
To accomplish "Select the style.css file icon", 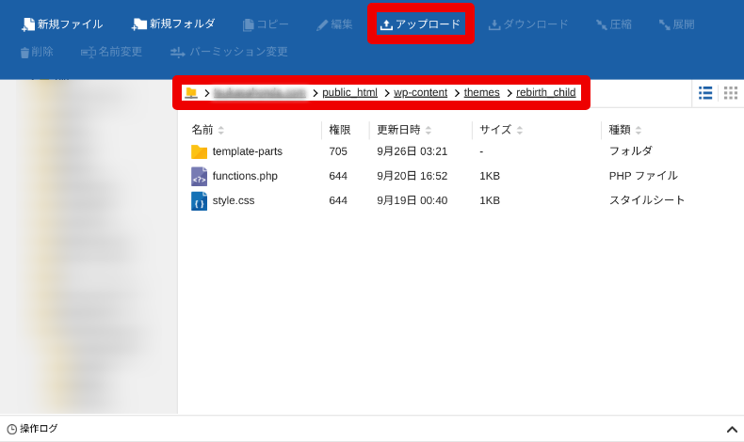I will tap(199, 201).
